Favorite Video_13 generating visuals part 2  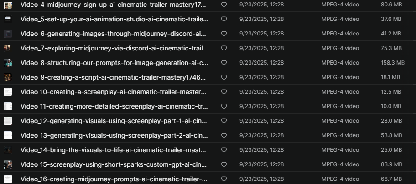(224, 135)
